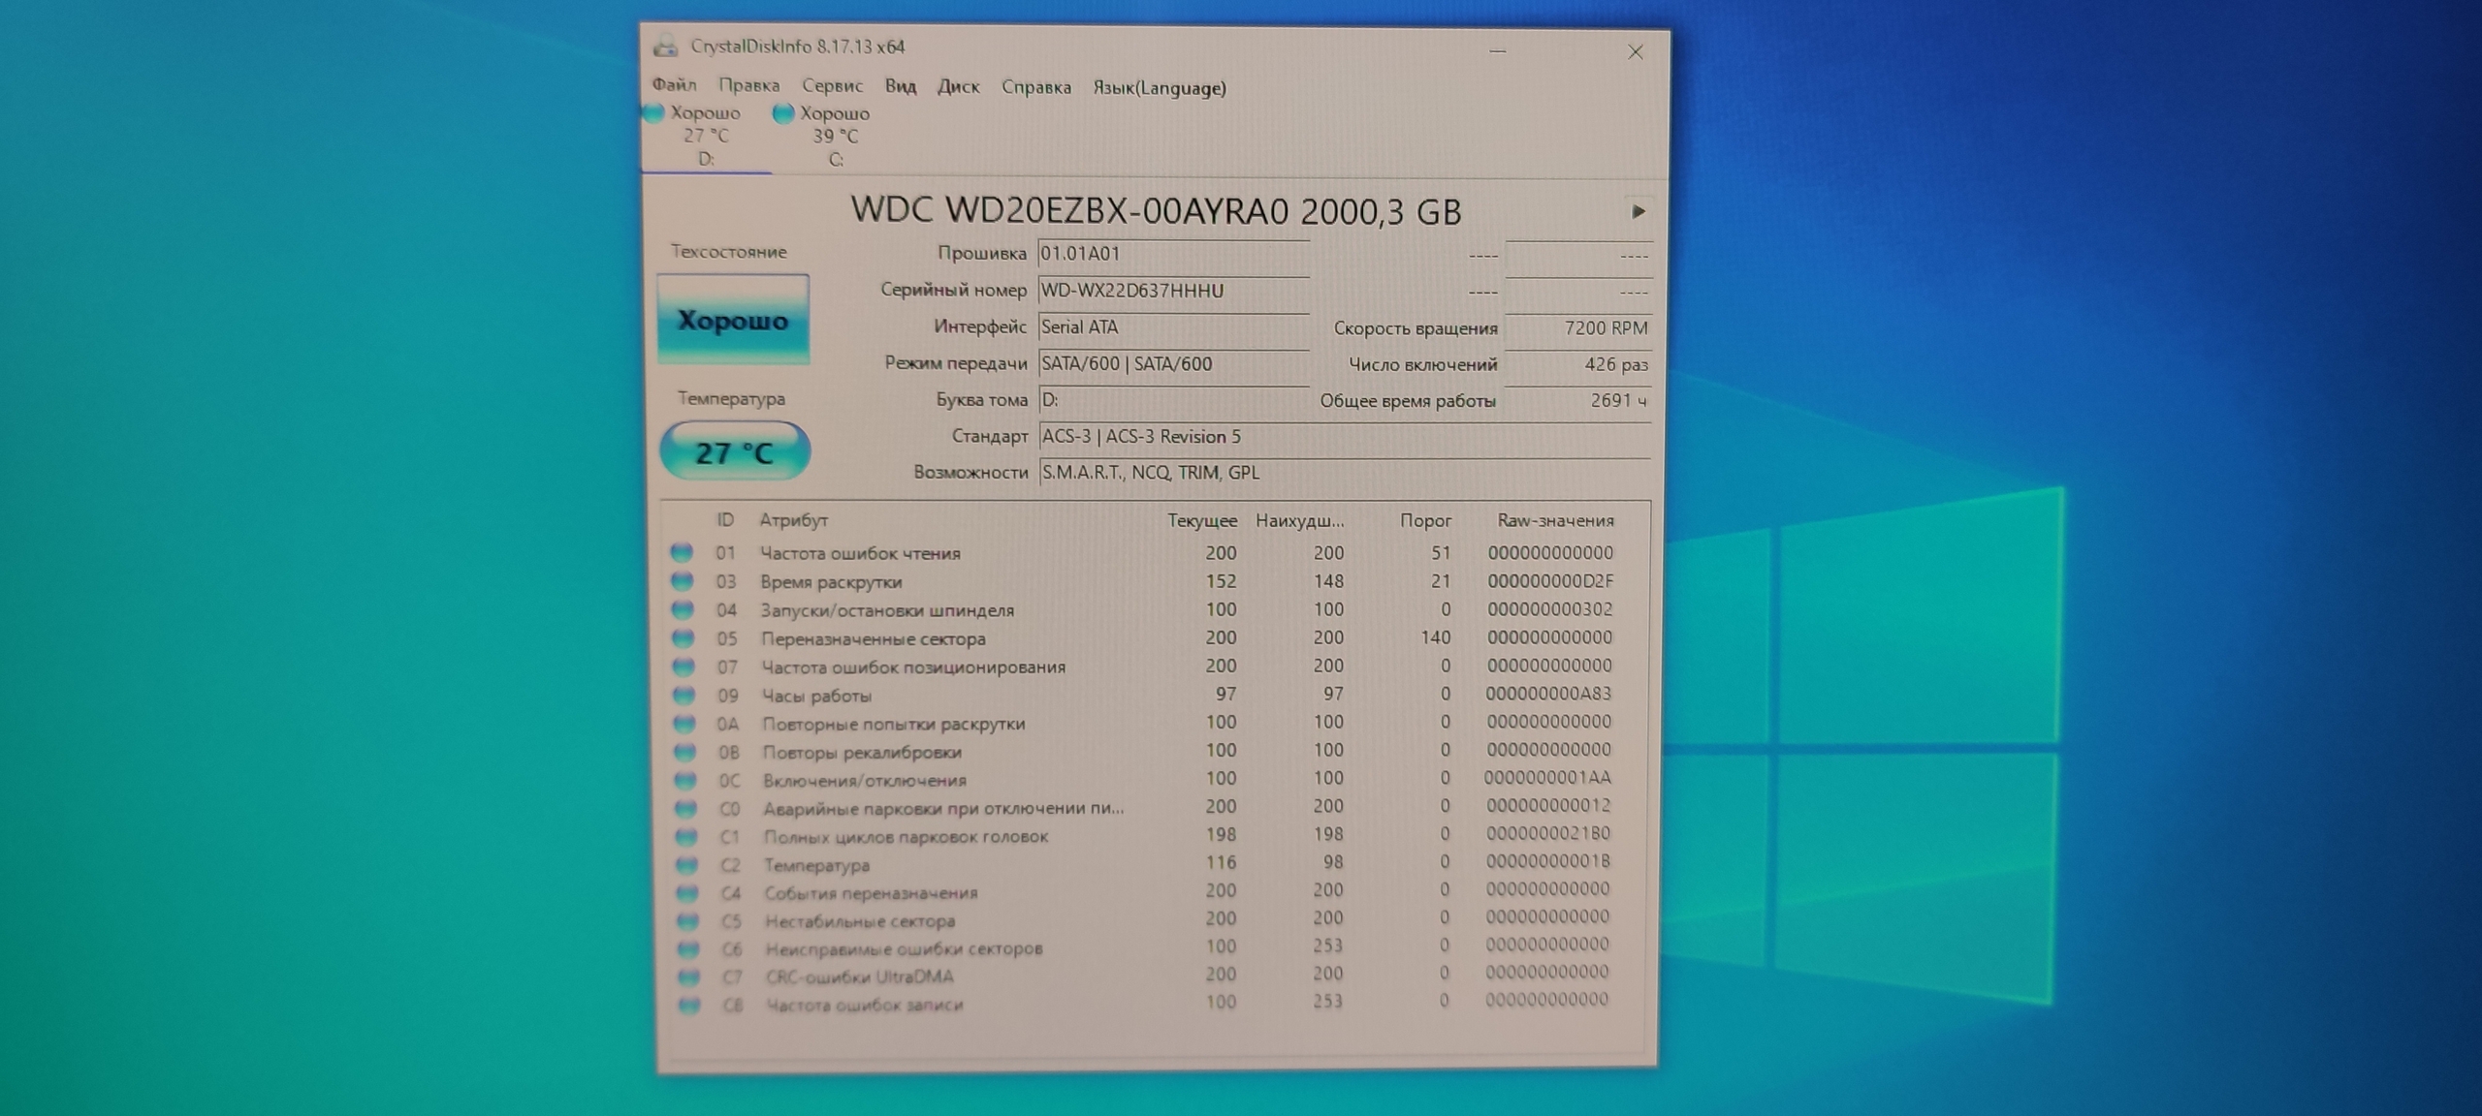Open the Диск menu
2482x1116 pixels.
pyautogui.click(x=958, y=87)
